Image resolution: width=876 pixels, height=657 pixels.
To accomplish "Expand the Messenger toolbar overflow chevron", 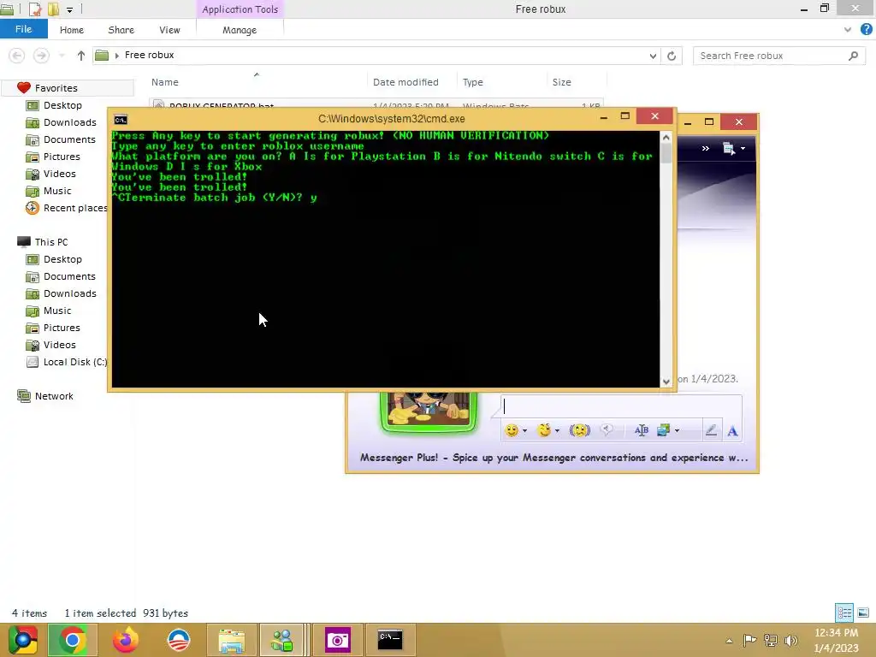I will [x=706, y=149].
